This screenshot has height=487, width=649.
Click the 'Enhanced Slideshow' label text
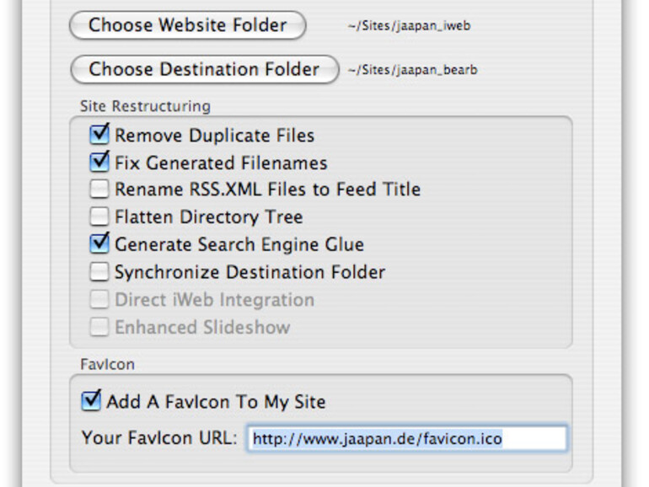coord(202,327)
